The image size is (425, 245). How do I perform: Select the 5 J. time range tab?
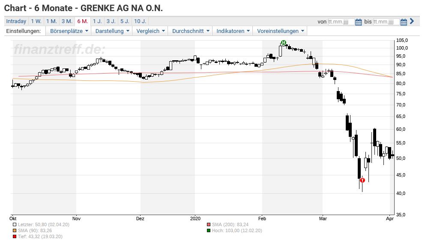click(x=125, y=21)
